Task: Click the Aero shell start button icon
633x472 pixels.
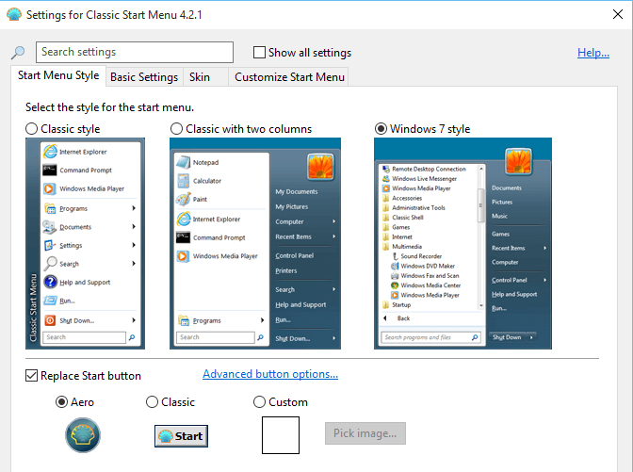Action: 83,436
